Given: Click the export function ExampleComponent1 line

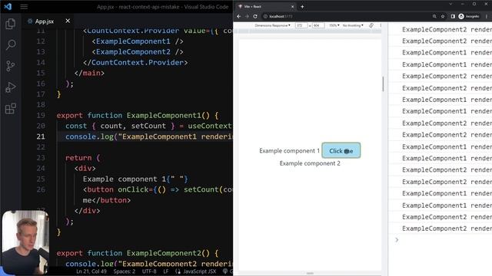Looking at the screenshot, I should 138,116.
